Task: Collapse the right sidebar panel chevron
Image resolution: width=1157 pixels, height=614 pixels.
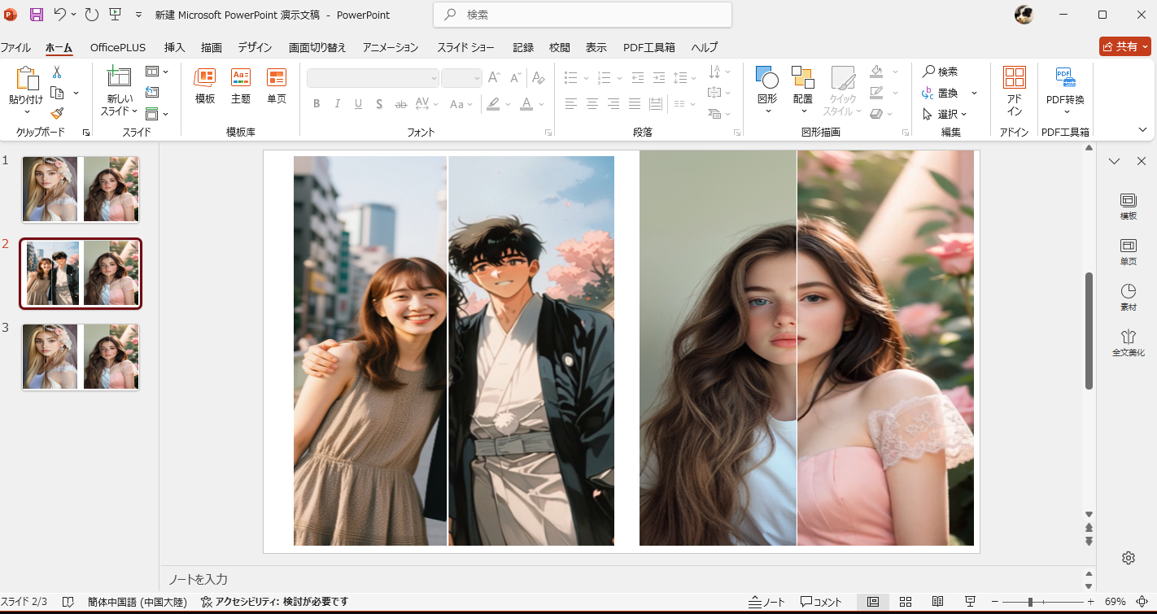Action: pyautogui.click(x=1115, y=161)
